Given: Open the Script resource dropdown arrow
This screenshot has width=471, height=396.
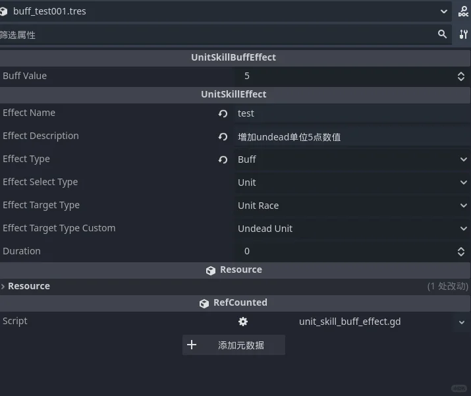Looking at the screenshot, I should [x=462, y=322].
